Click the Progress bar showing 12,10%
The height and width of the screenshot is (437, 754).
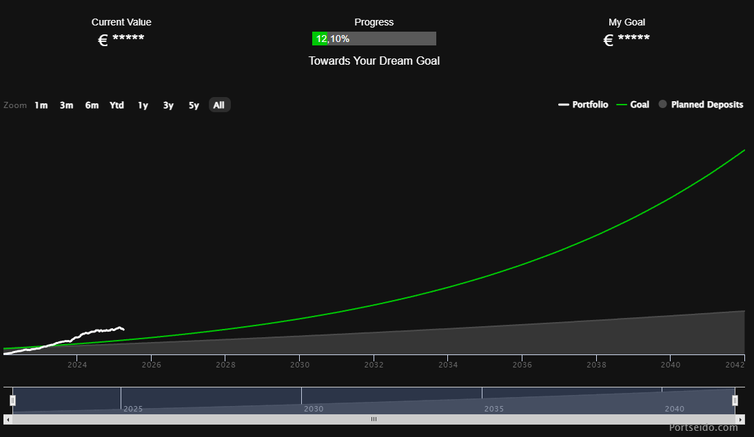click(x=374, y=39)
